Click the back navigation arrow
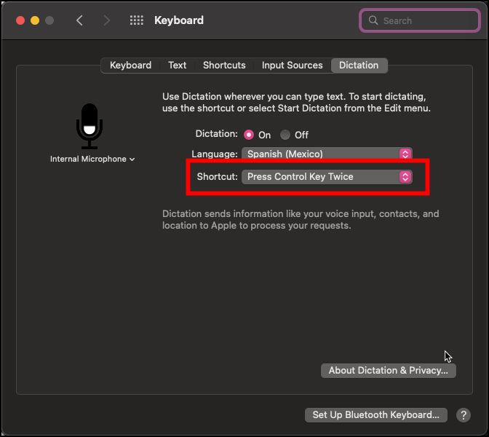The image size is (489, 437). point(80,20)
